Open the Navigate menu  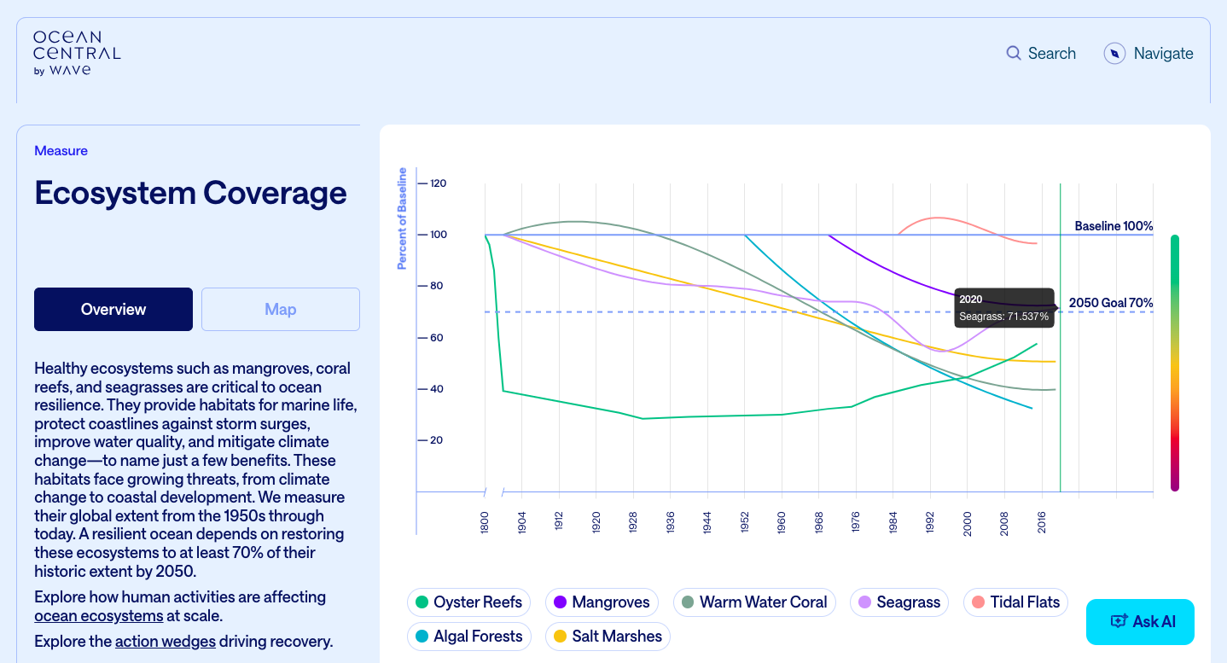(1148, 53)
